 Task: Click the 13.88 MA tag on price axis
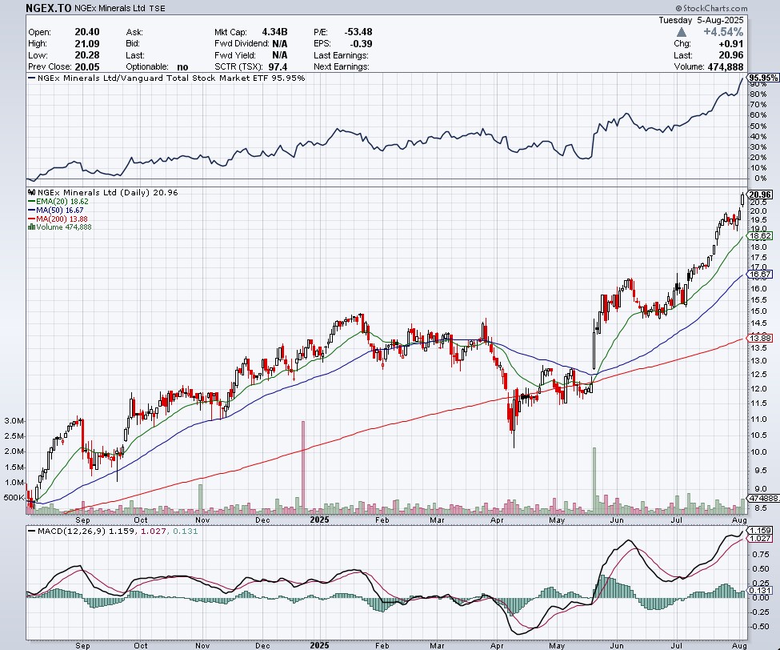760,338
